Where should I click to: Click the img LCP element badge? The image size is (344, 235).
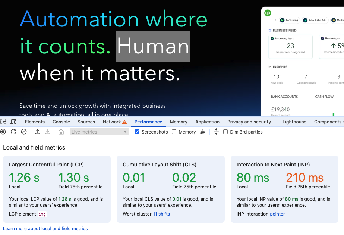pos(42,214)
